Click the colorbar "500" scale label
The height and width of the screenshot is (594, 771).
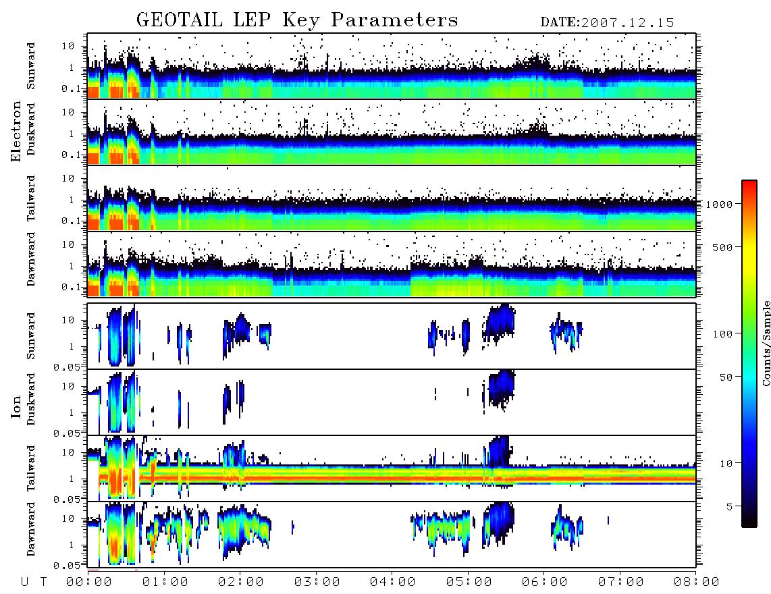[x=723, y=247]
